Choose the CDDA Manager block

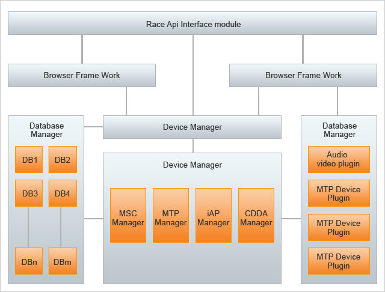tap(256, 216)
